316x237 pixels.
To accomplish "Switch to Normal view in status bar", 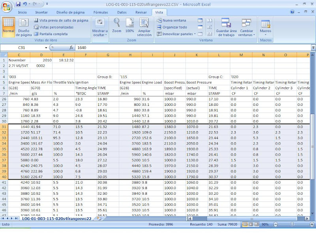I will [245, 224].
